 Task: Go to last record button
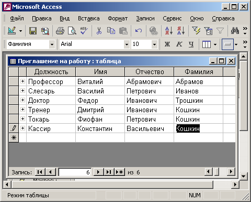109,172
